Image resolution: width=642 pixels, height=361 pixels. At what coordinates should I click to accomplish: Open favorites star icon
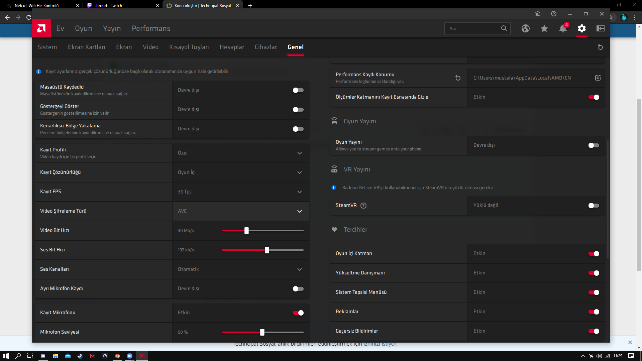(544, 28)
